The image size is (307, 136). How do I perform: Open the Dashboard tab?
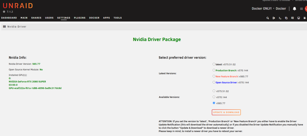tap(9, 18)
